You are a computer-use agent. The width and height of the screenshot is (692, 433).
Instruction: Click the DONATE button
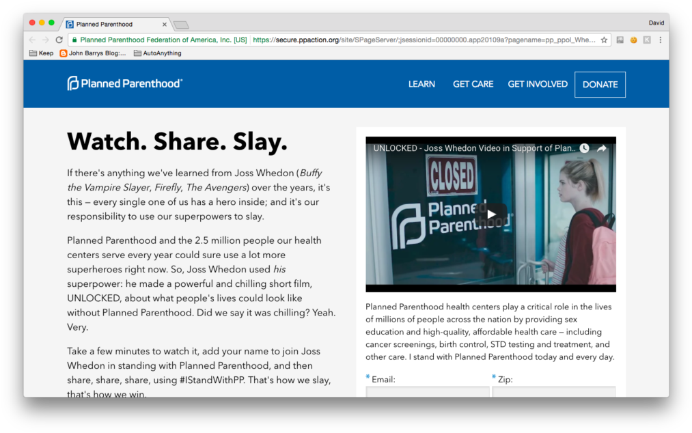[x=600, y=84]
